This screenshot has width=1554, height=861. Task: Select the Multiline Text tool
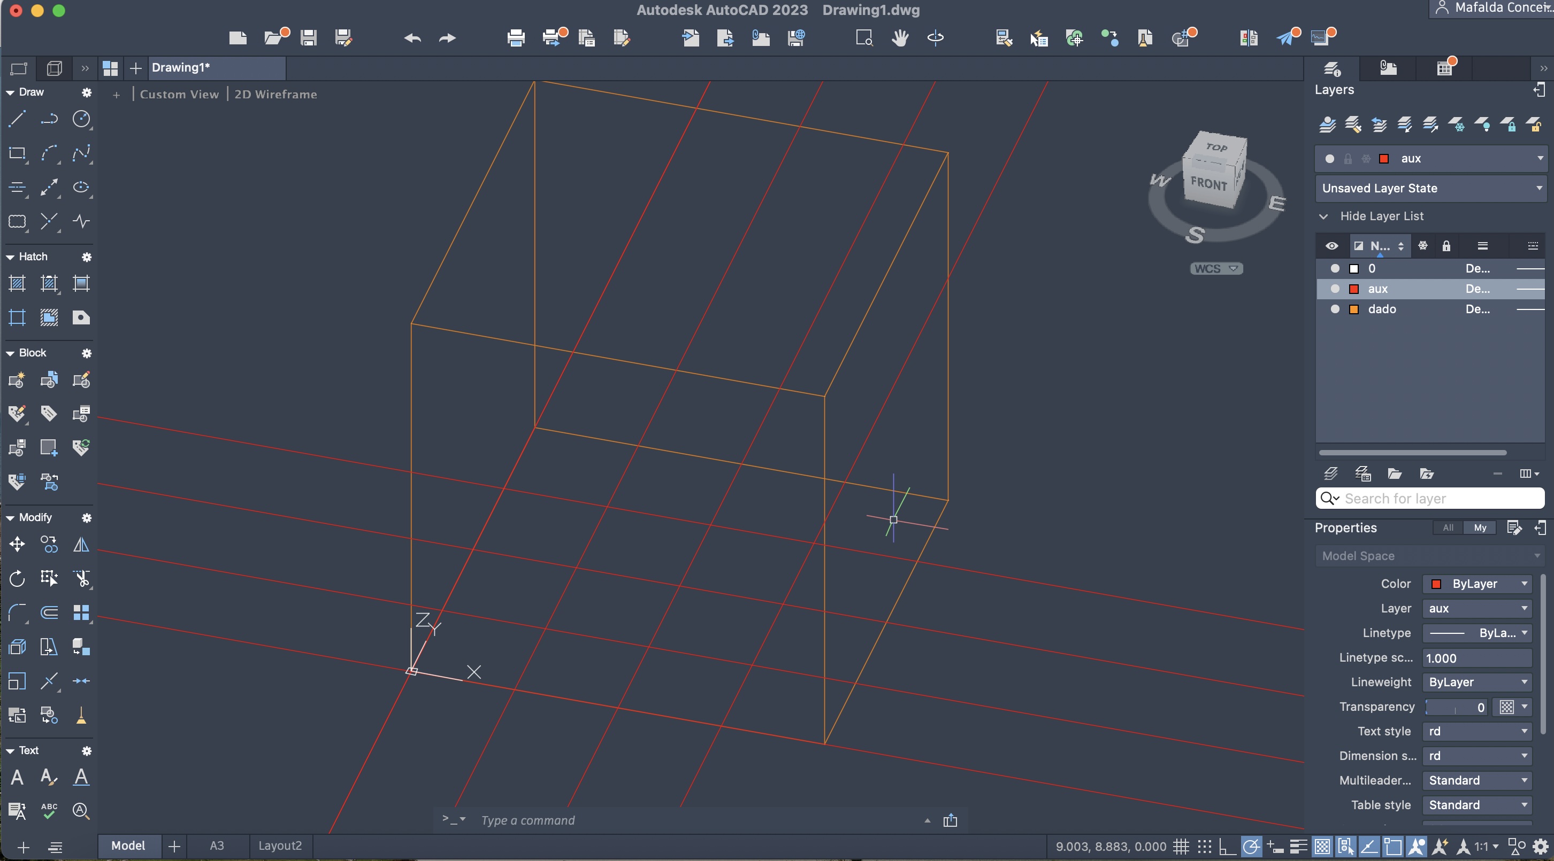pyautogui.click(x=17, y=777)
